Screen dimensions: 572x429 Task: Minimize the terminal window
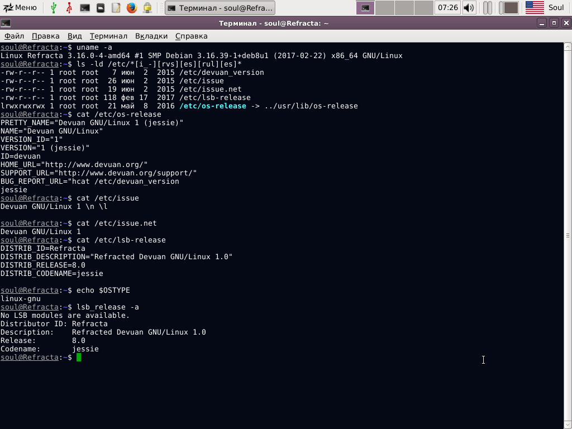click(x=542, y=23)
